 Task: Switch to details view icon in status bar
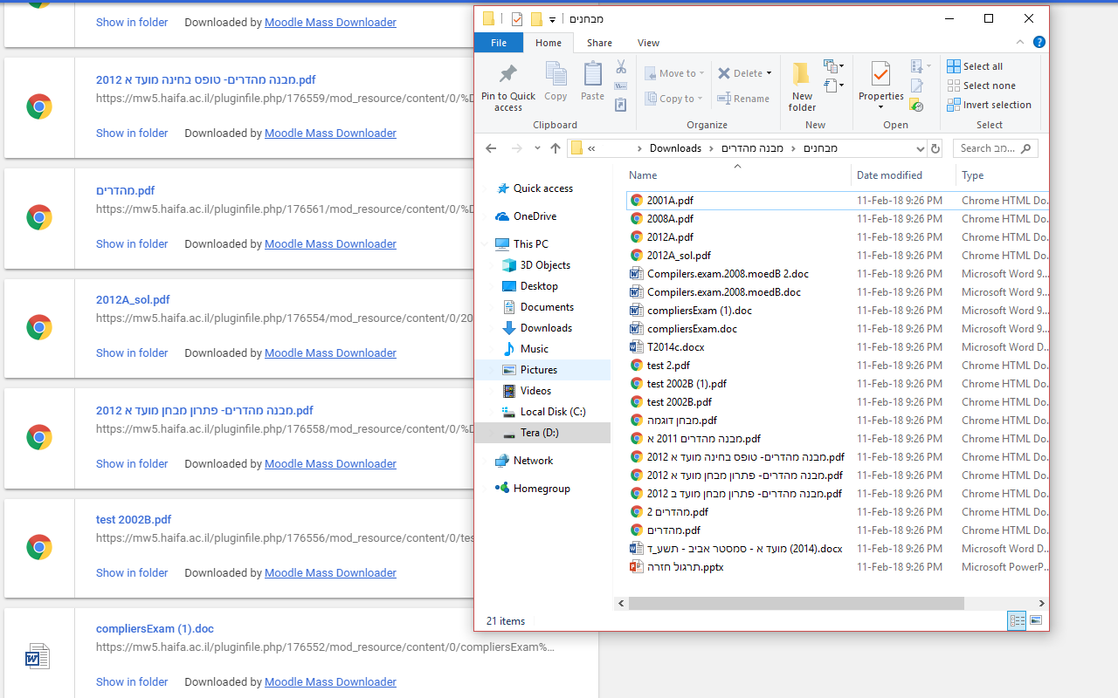click(x=1017, y=620)
